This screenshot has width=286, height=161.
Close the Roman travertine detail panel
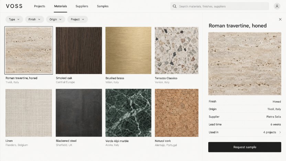point(280,19)
